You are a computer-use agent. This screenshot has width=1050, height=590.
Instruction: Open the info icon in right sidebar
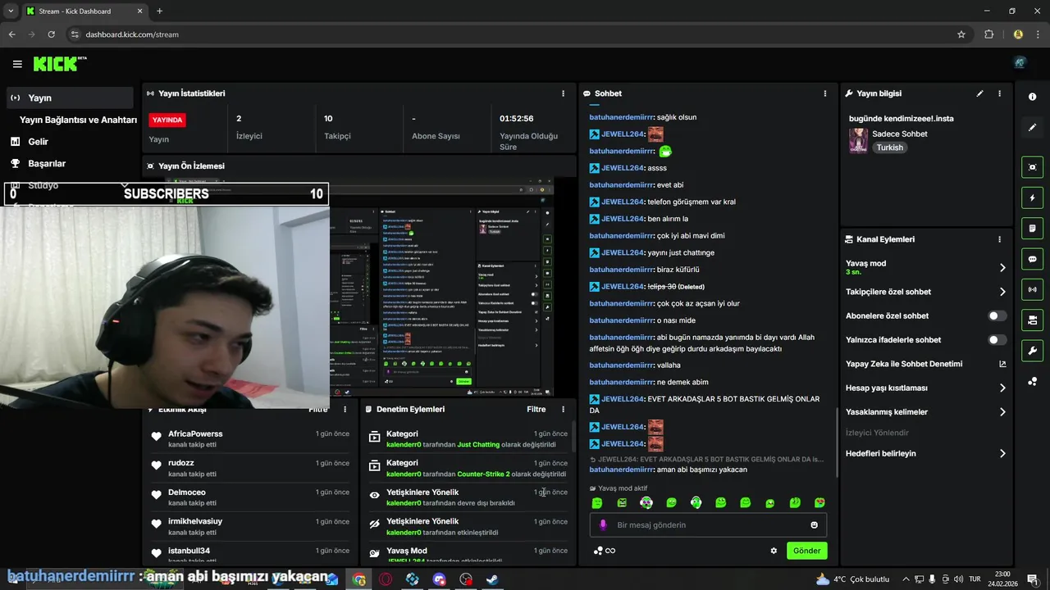pyautogui.click(x=1032, y=97)
